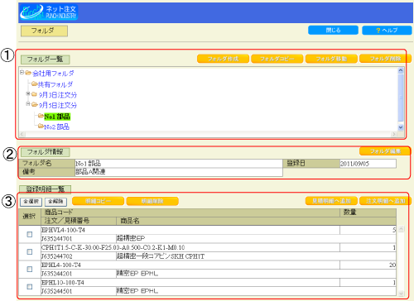Click the 明細削除 button
This screenshot has width=414, height=301.
(152, 201)
